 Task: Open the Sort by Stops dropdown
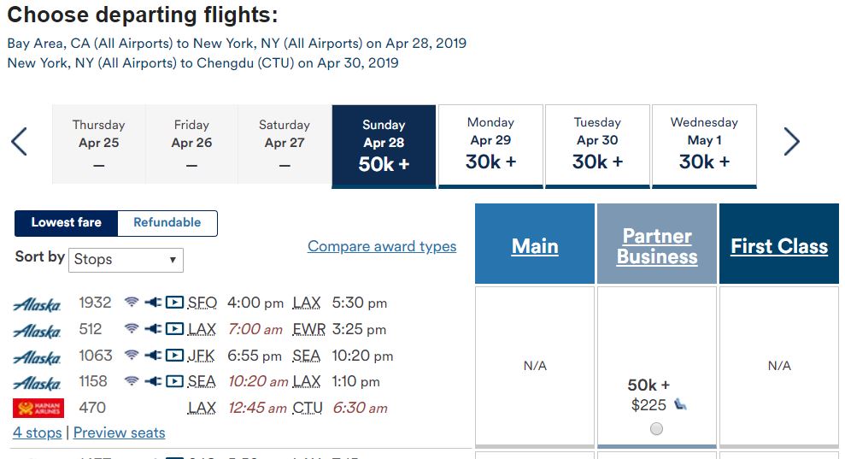[126, 260]
